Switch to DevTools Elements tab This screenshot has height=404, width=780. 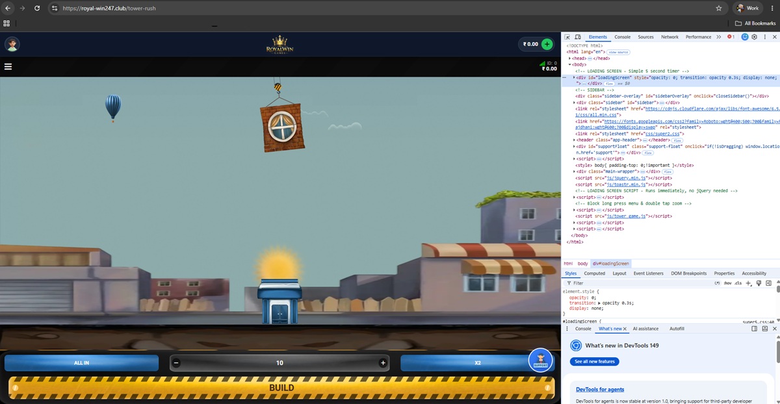pyautogui.click(x=597, y=37)
